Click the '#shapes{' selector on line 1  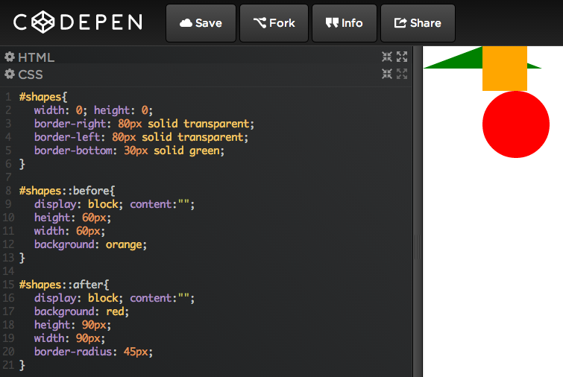[x=43, y=97]
